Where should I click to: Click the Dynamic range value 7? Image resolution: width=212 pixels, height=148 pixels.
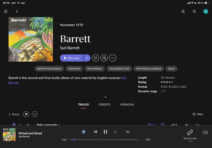[x=163, y=91]
